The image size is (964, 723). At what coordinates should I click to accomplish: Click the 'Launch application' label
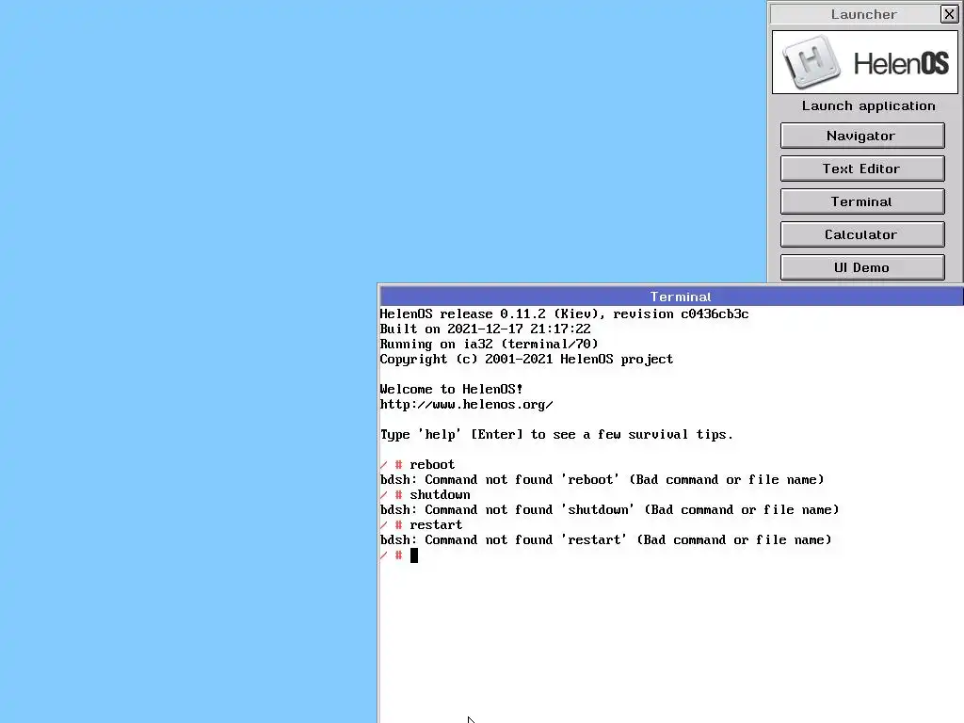(868, 105)
